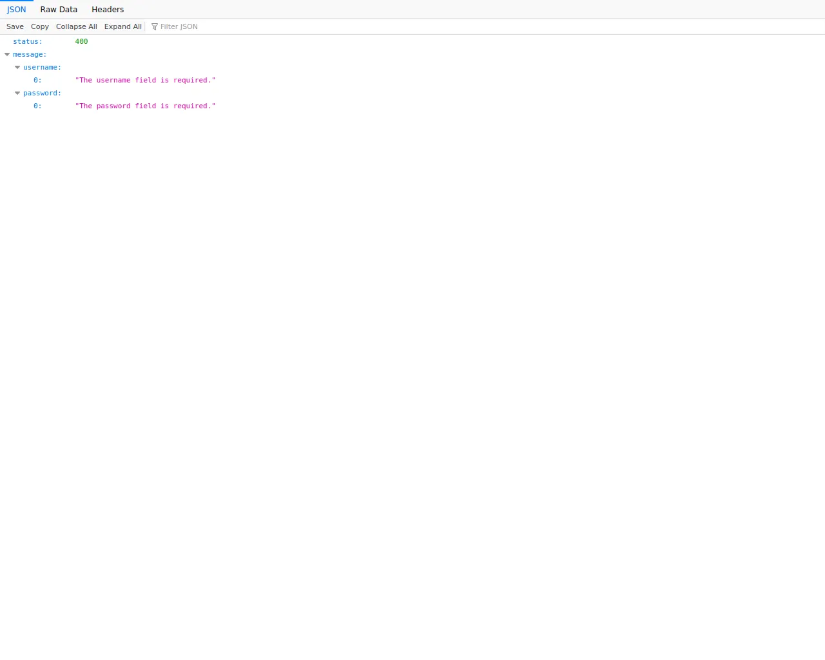Select the message key label
The height and width of the screenshot is (660, 825).
tap(30, 55)
